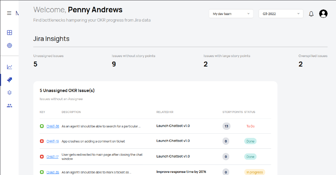This screenshot has width=336, height=175.
Task: Open the user profile avatar
Action: tap(323, 14)
